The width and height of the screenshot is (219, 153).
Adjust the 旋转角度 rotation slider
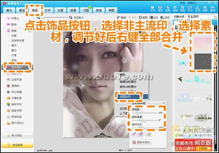(x=145, y=120)
